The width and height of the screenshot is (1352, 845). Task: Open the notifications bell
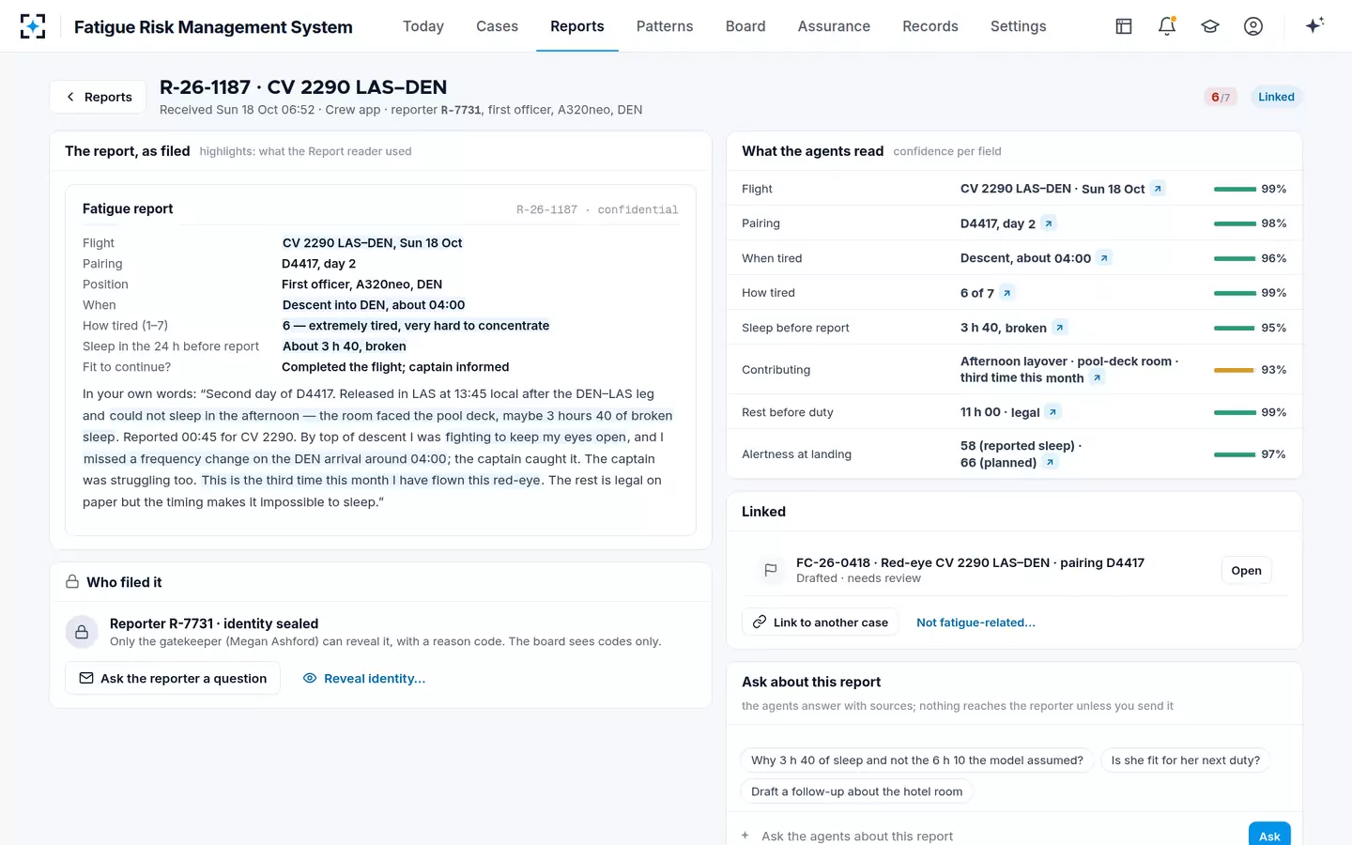pos(1167,26)
